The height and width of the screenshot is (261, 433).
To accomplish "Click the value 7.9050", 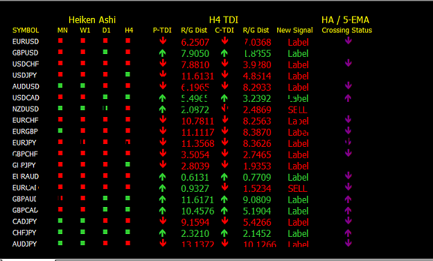I will click(x=195, y=53).
